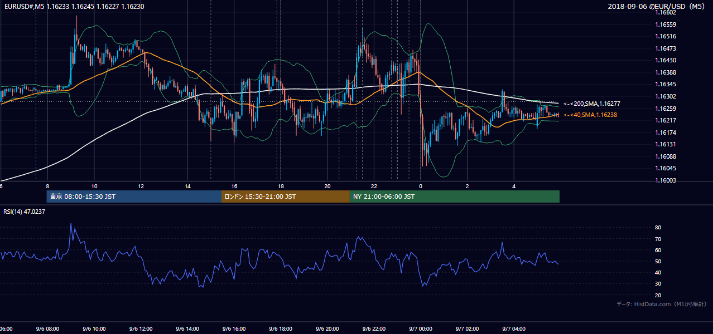
Task: Click price level 1.16473 on the axis
Action: (666, 48)
